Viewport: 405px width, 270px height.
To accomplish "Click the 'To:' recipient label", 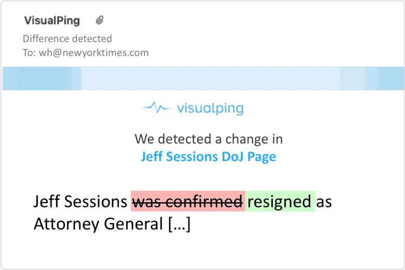I will point(29,53).
